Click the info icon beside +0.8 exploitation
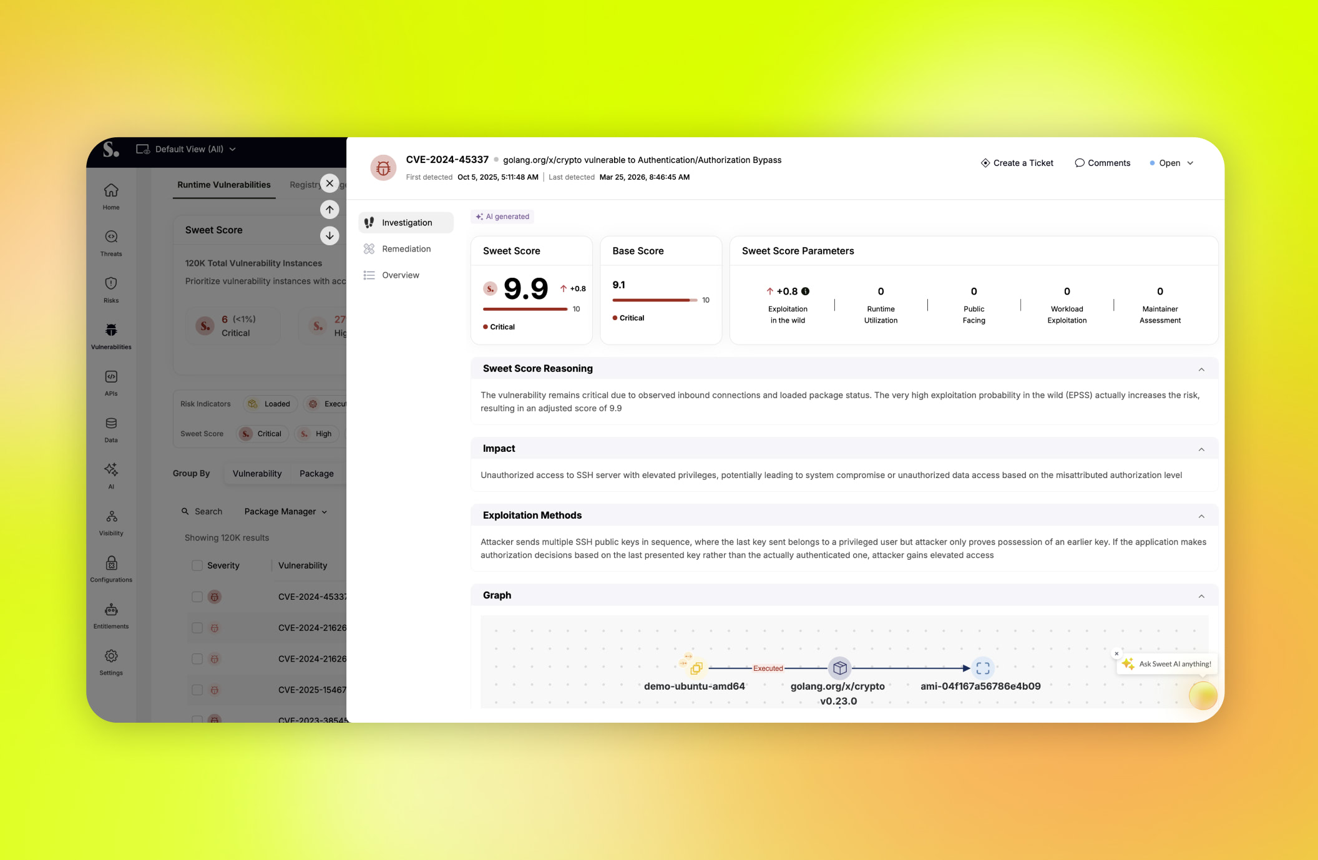 pyautogui.click(x=806, y=291)
